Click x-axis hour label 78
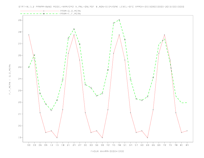 tap(176, 145)
